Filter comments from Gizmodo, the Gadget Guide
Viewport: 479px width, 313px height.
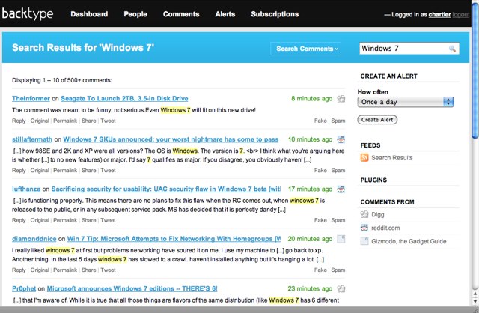(409, 241)
